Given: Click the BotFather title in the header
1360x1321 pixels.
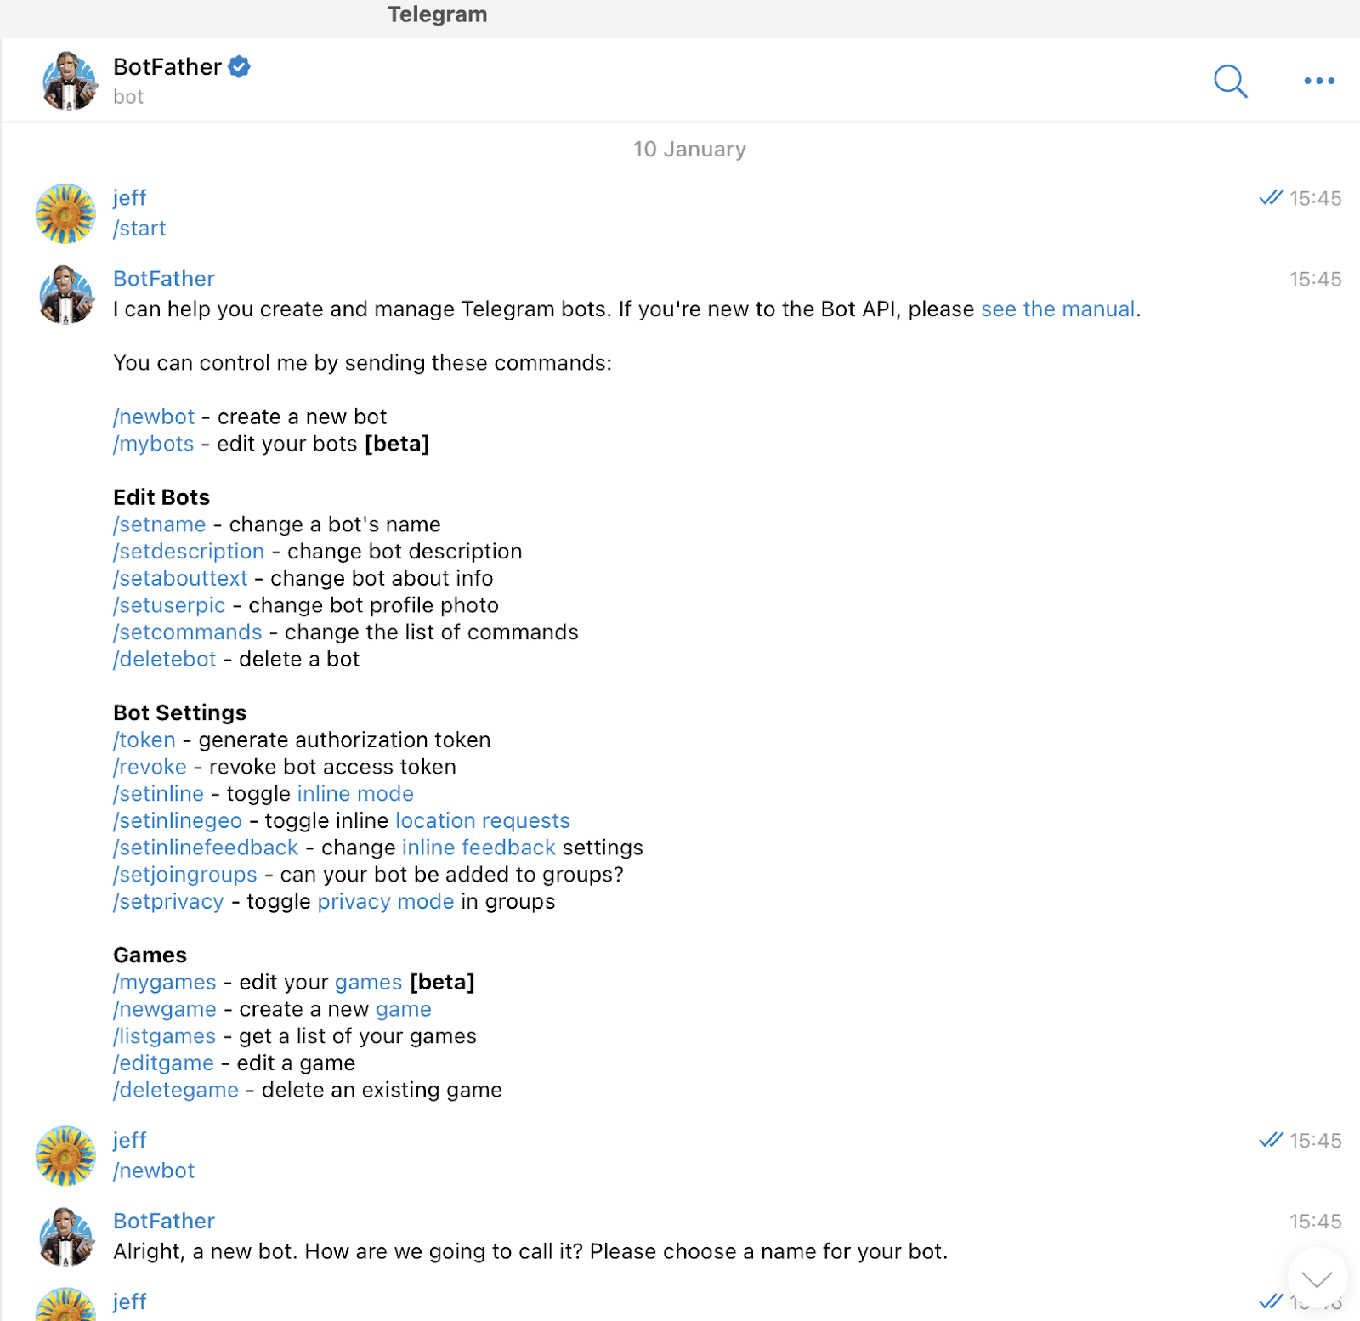Looking at the screenshot, I should pos(167,67).
